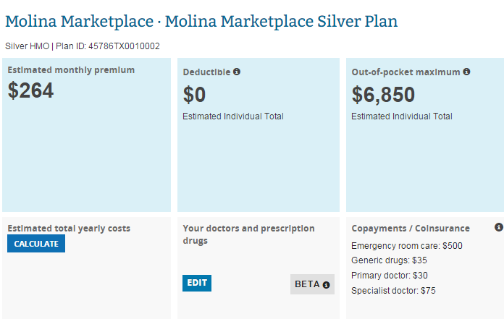
Task: Select the $264 monthly premium amount
Action: [30, 90]
